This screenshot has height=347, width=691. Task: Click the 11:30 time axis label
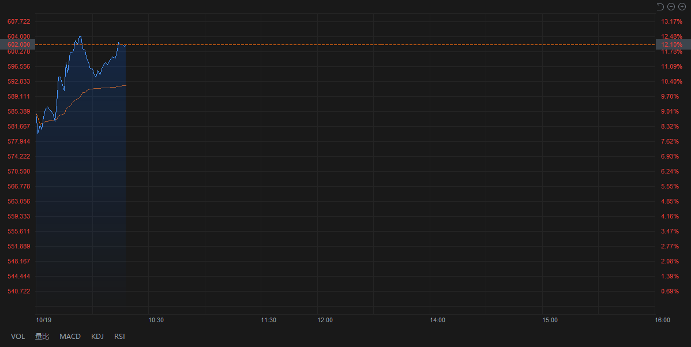[x=268, y=320]
